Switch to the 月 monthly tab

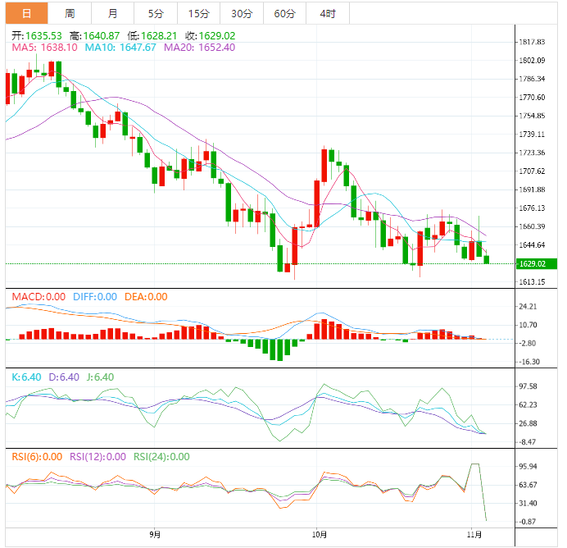pos(112,13)
